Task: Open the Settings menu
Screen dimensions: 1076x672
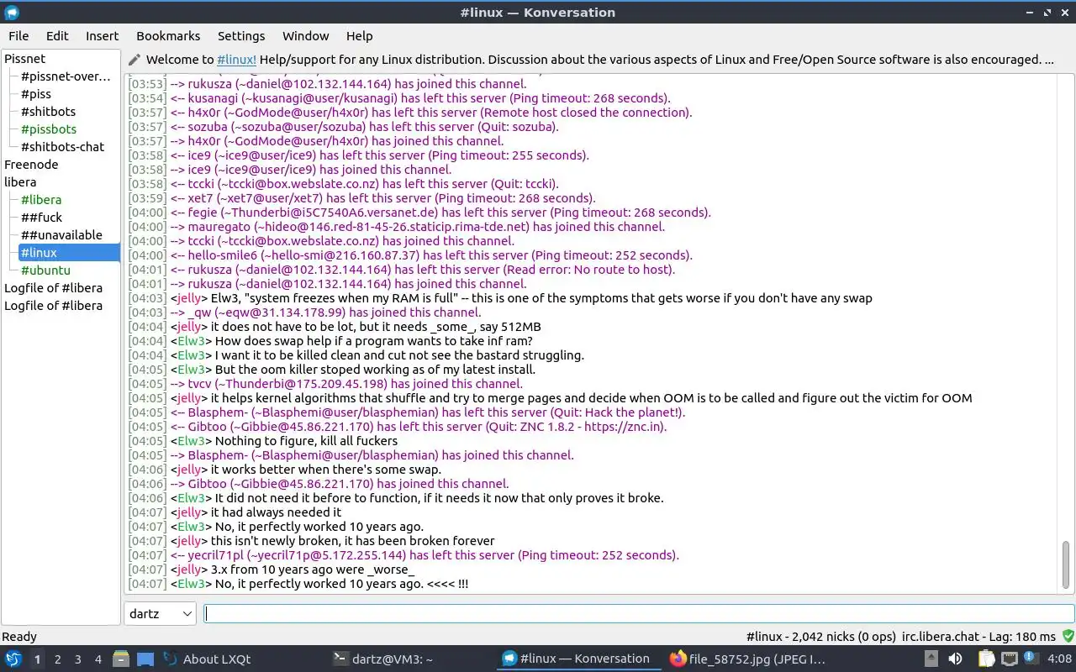Action: [x=241, y=36]
